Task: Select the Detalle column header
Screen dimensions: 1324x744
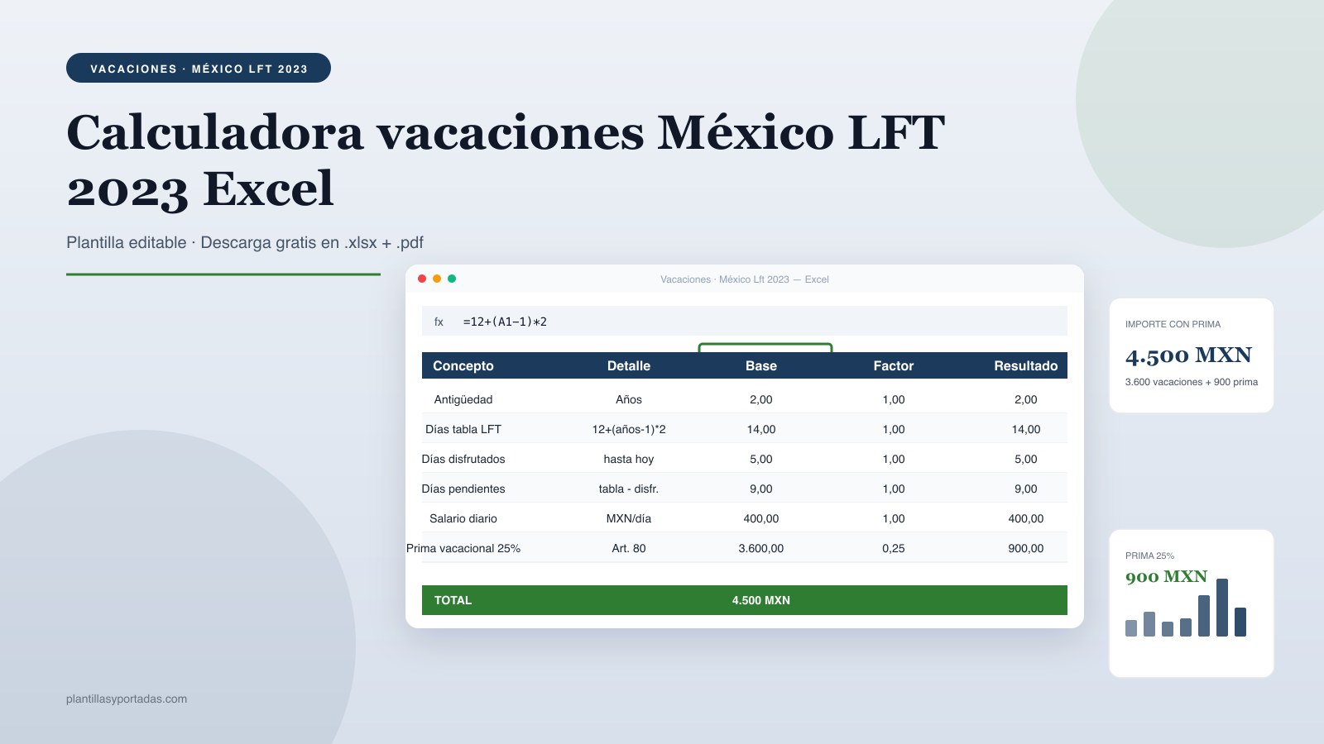Action: click(629, 365)
